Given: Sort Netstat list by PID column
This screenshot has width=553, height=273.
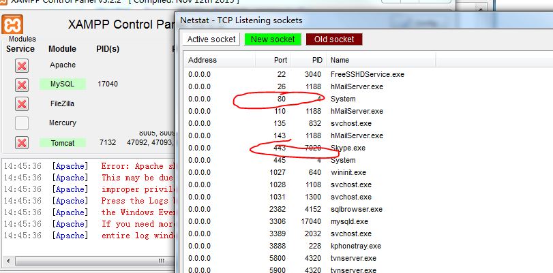Looking at the screenshot, I should (309, 60).
